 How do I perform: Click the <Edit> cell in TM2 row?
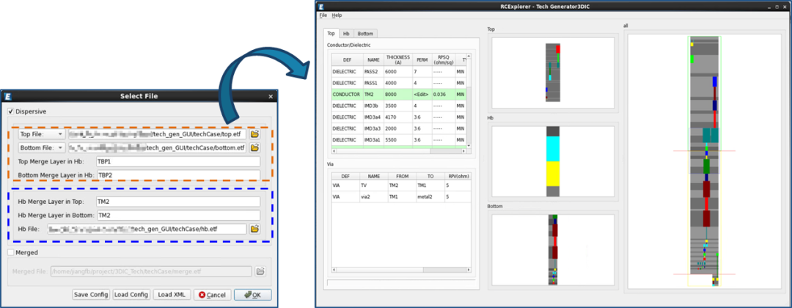coord(422,95)
